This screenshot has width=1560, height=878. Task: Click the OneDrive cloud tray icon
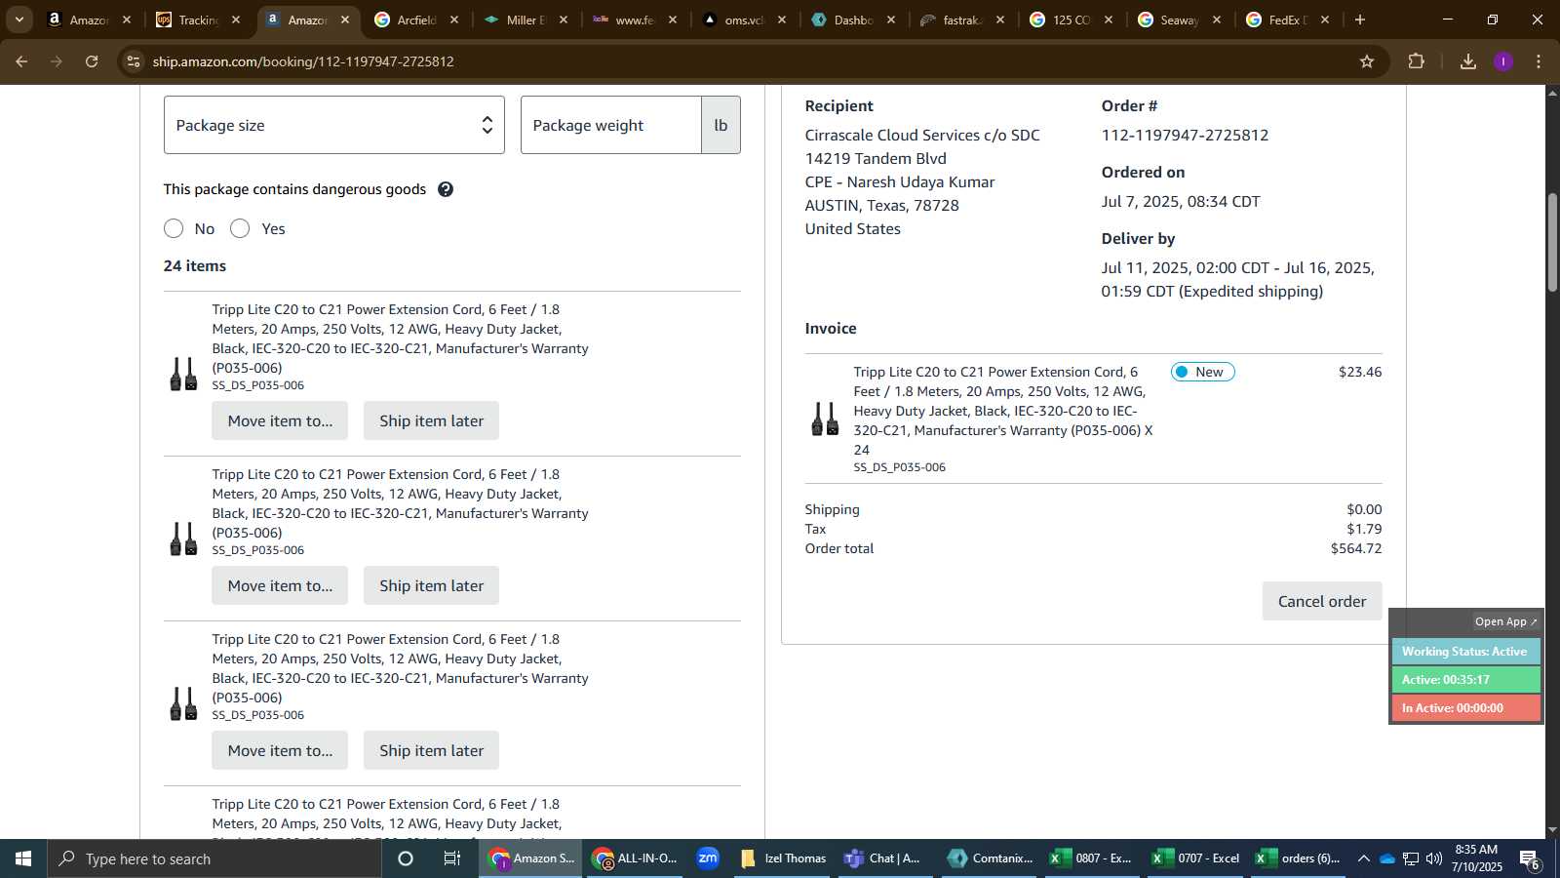click(x=1386, y=858)
